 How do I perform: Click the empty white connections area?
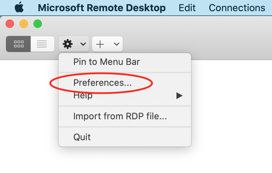point(230,115)
